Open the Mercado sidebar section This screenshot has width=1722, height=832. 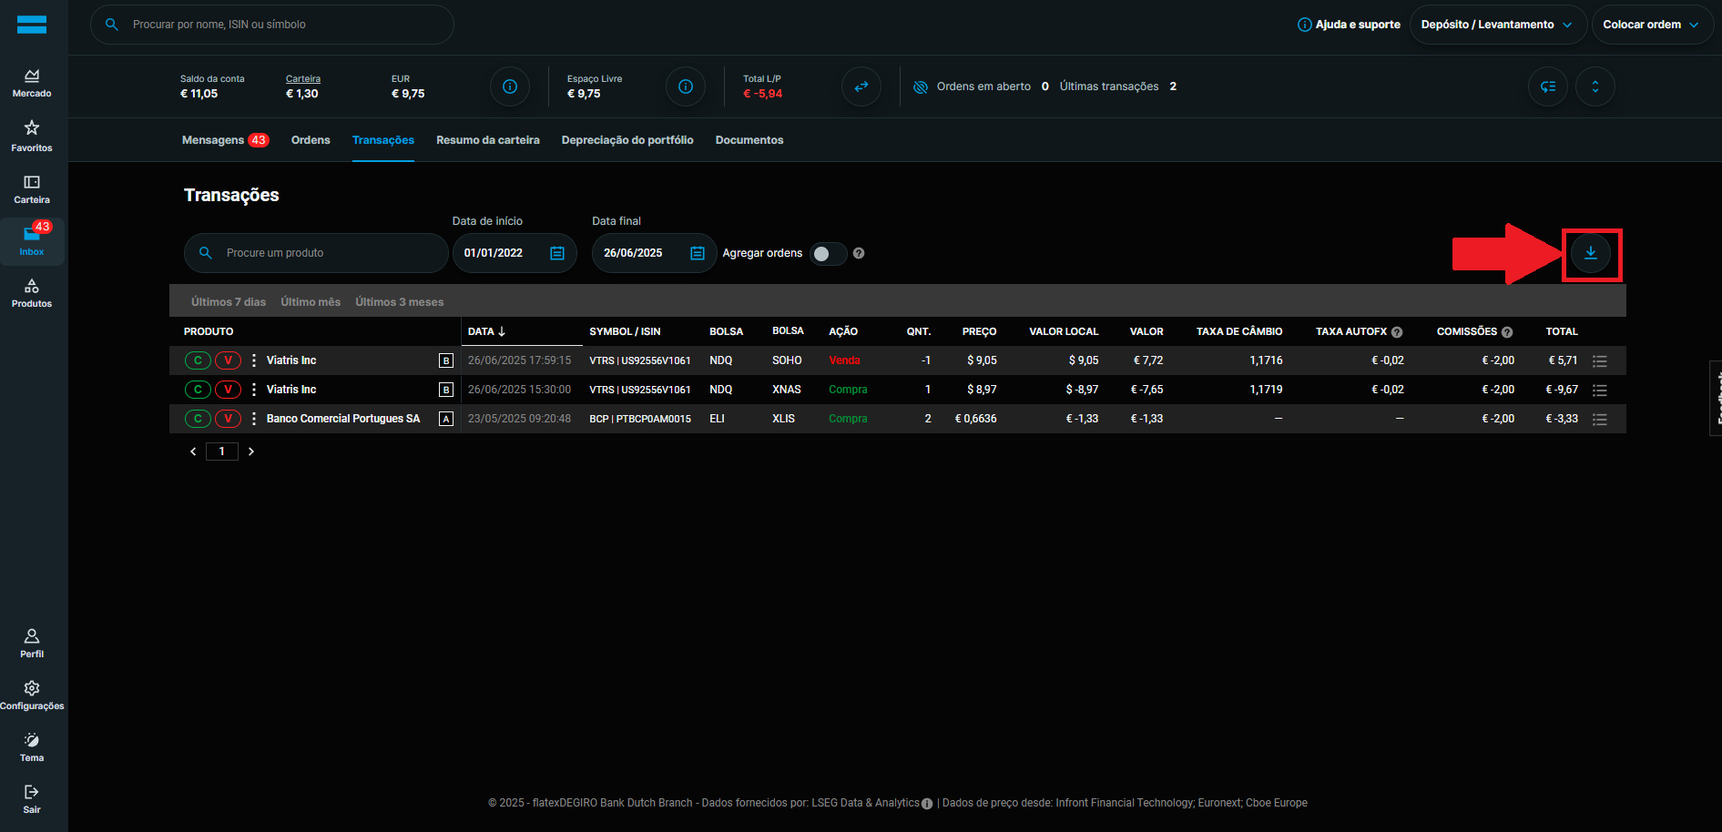pyautogui.click(x=32, y=83)
